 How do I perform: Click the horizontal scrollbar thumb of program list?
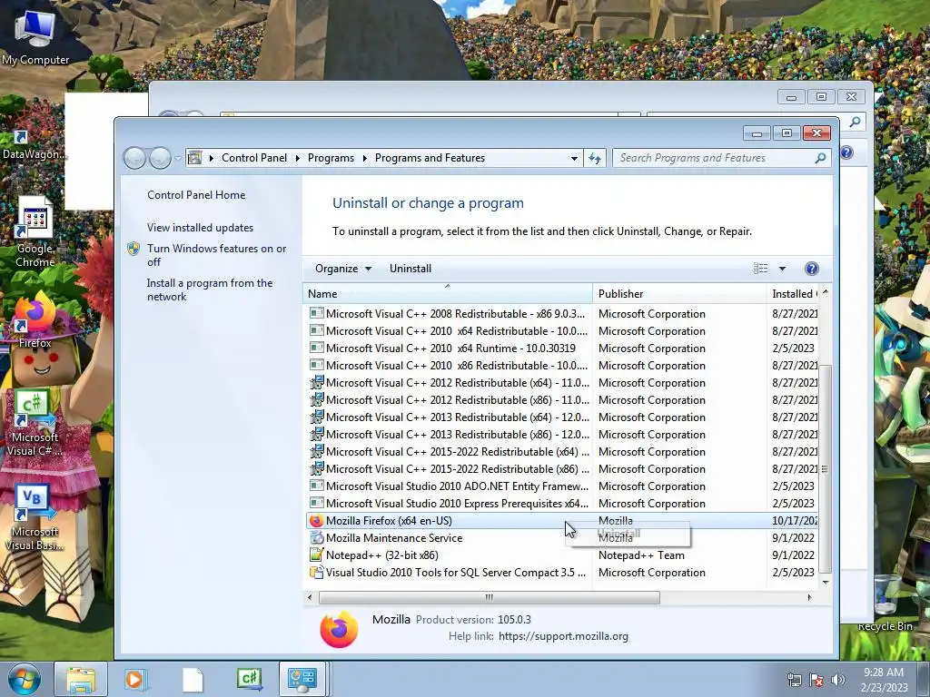click(x=489, y=597)
